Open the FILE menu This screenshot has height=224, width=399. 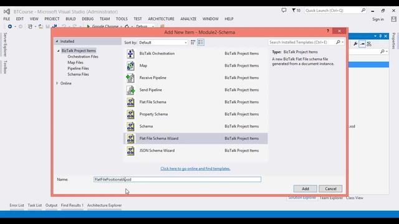tap(7, 19)
